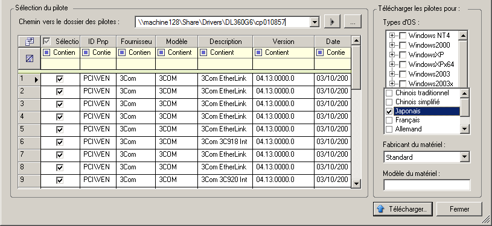Check the WindowsXPx64 checkbox
This screenshot has width=492, height=226.
pos(403,64)
